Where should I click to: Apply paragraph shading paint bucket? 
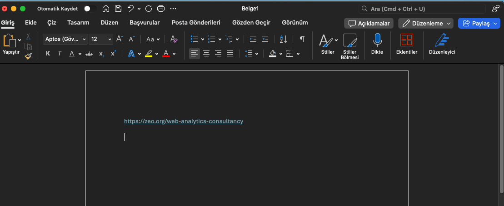click(273, 54)
